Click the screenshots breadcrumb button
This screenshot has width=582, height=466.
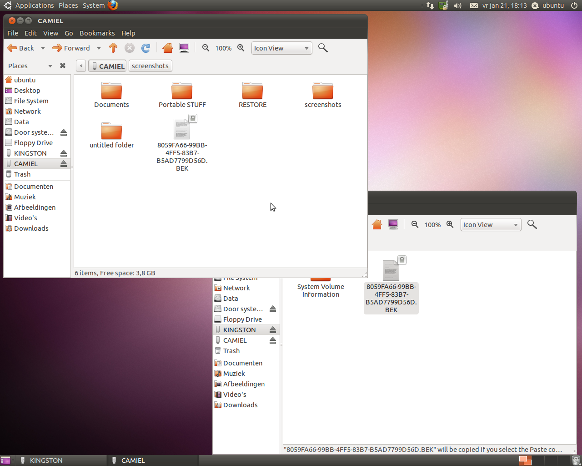pos(150,66)
